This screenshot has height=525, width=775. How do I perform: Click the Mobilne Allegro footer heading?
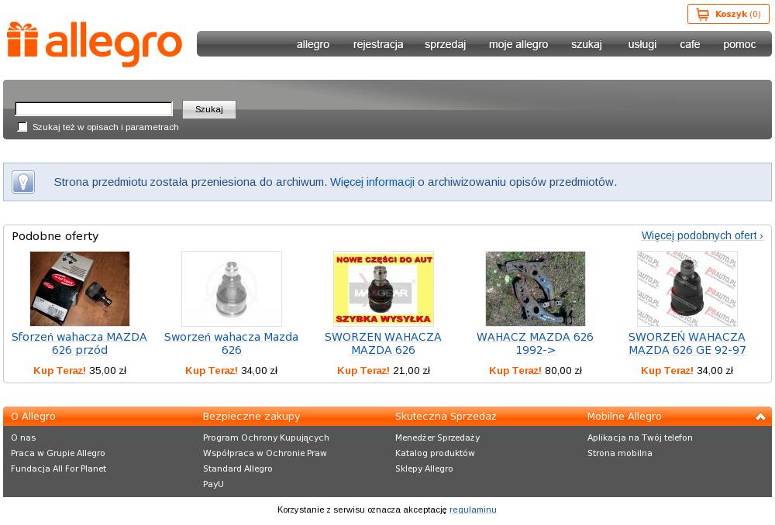point(624,417)
